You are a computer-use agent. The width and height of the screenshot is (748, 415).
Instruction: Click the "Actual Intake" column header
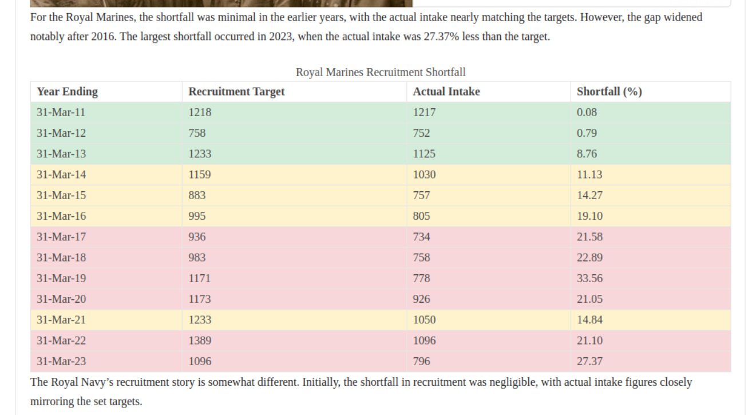pos(489,92)
